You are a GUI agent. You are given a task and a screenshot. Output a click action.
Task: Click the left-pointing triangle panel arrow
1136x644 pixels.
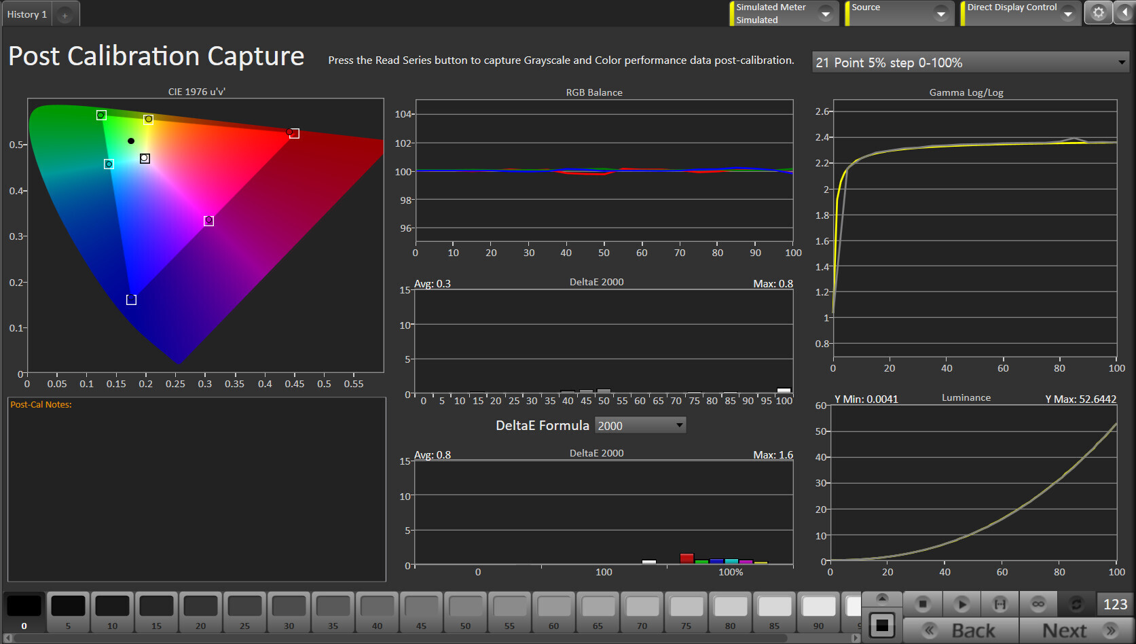(1124, 13)
